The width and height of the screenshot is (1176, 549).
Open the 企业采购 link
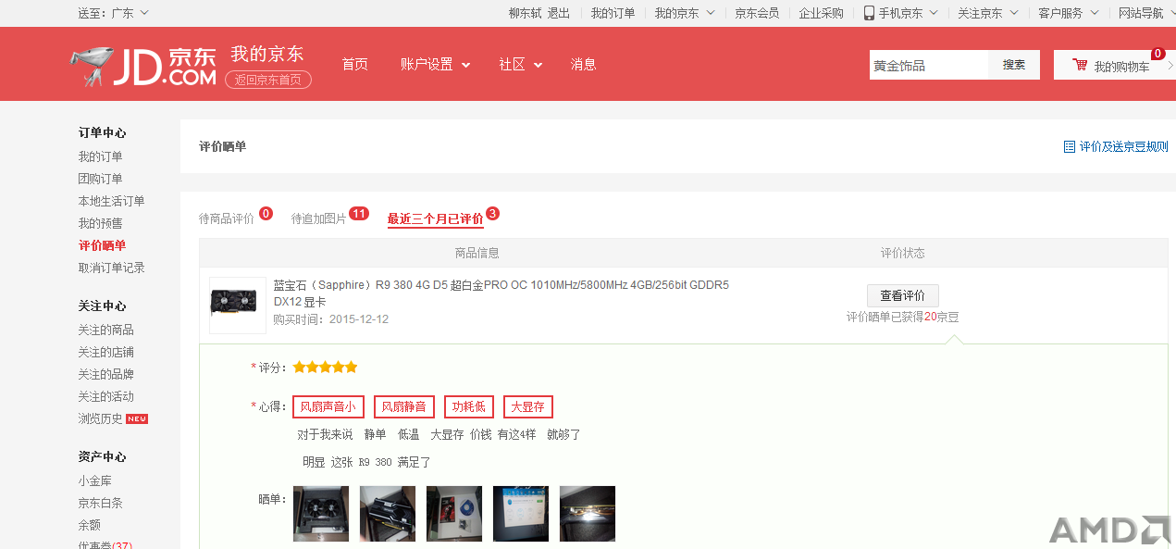click(822, 13)
